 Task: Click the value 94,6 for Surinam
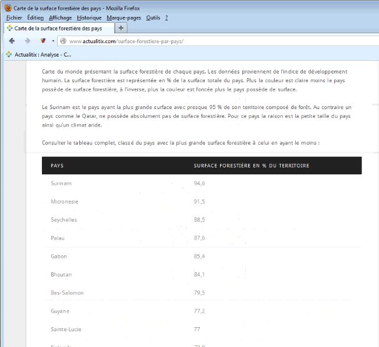199,183
